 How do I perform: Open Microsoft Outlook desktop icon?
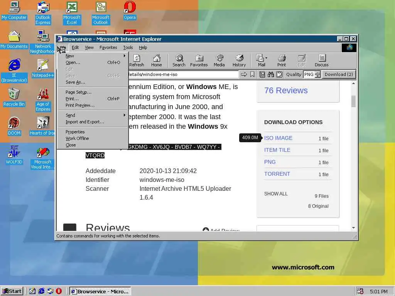101,13
